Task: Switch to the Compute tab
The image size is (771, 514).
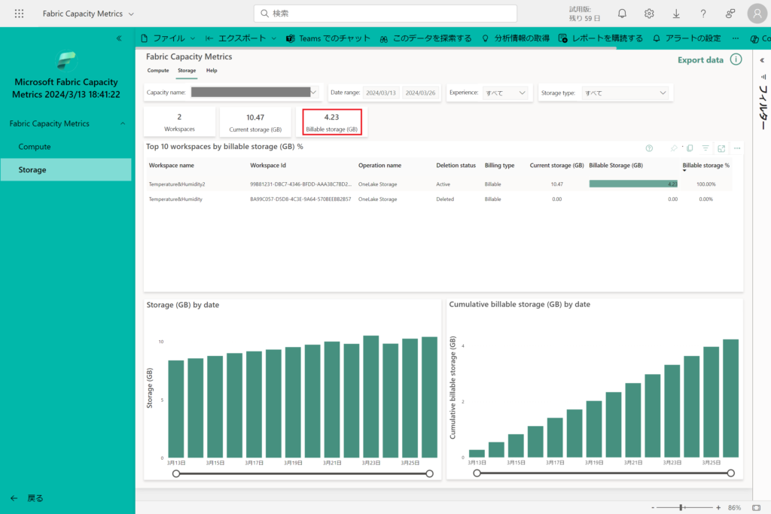Action: (158, 71)
